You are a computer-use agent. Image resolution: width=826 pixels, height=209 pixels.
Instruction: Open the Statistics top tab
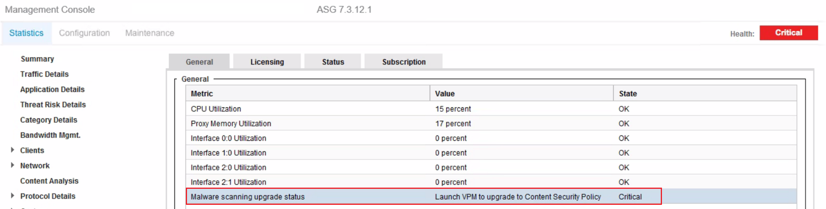tap(26, 33)
